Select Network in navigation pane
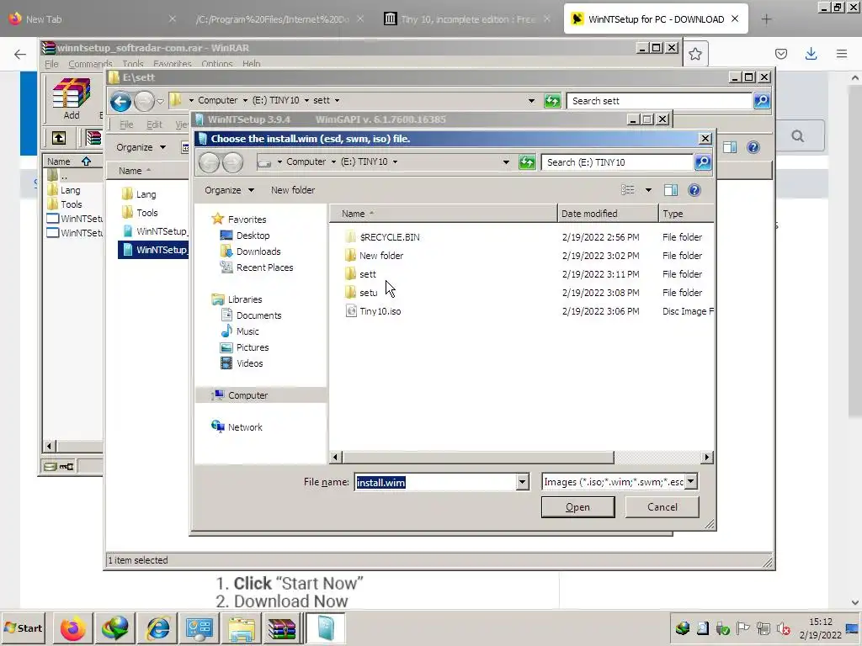Viewport: 862px width, 646px height. tap(237, 426)
